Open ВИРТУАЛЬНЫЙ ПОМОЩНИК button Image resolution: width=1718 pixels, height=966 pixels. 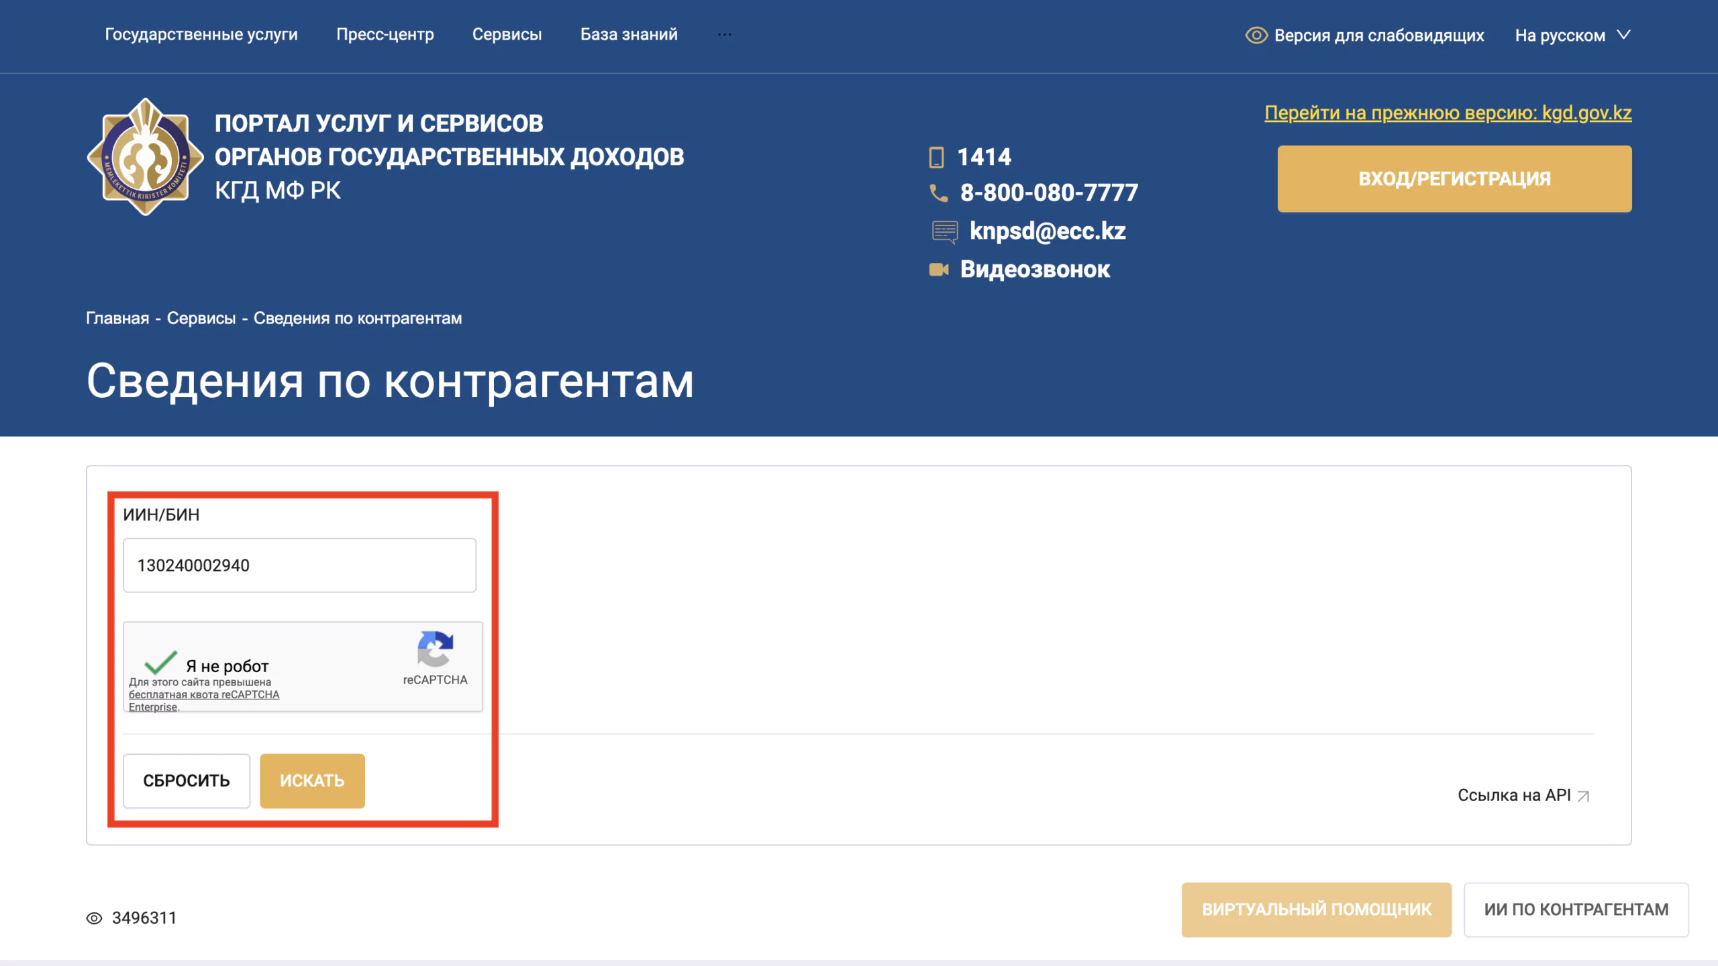pyautogui.click(x=1316, y=910)
